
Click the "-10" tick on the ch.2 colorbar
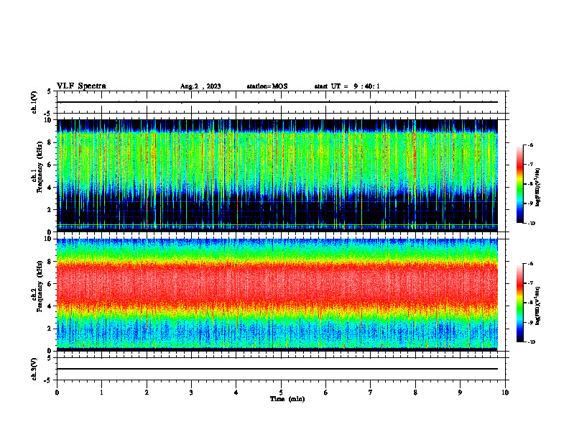point(531,342)
